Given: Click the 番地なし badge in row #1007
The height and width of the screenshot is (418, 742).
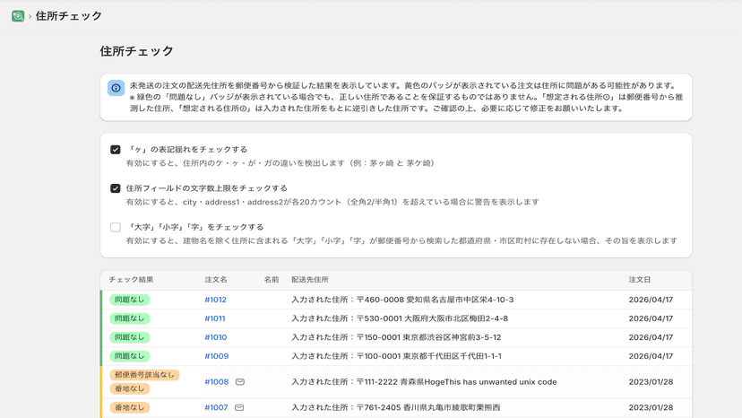Looking at the screenshot, I should (130, 407).
